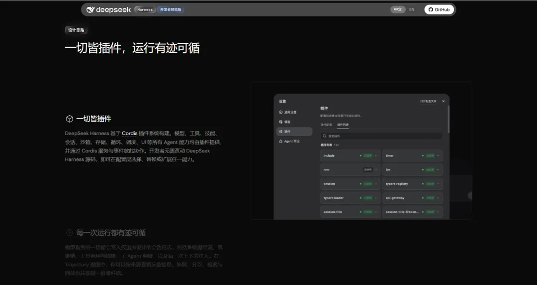Select the 一切皆插件 feature heading

pos(94,119)
